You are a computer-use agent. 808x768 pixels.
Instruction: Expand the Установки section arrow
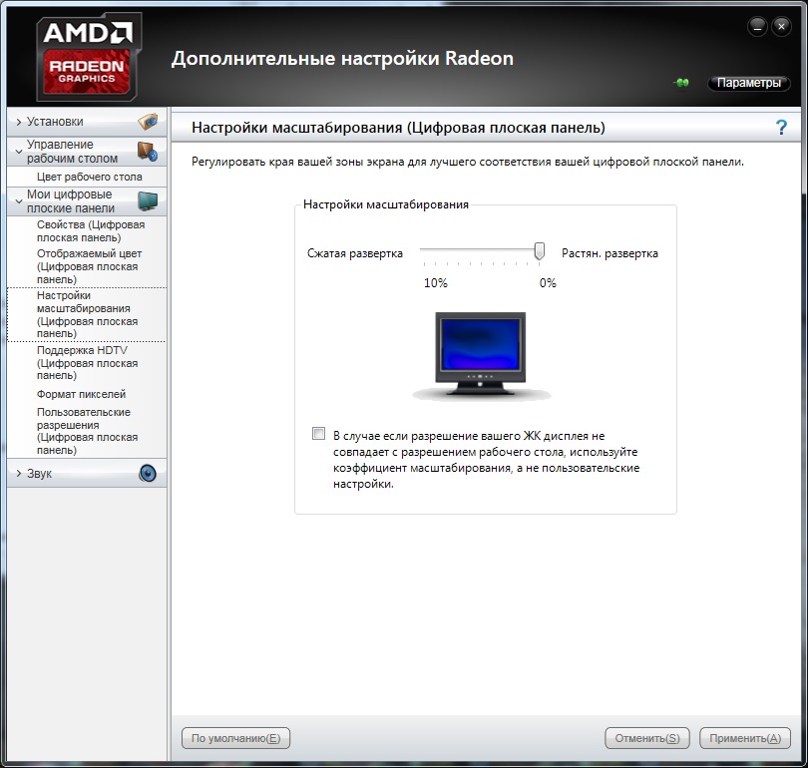19,122
